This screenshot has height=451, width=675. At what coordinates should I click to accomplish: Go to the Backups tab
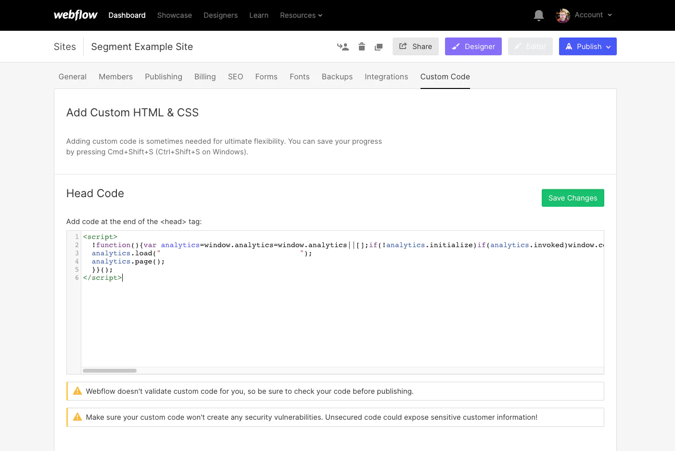[x=337, y=76]
